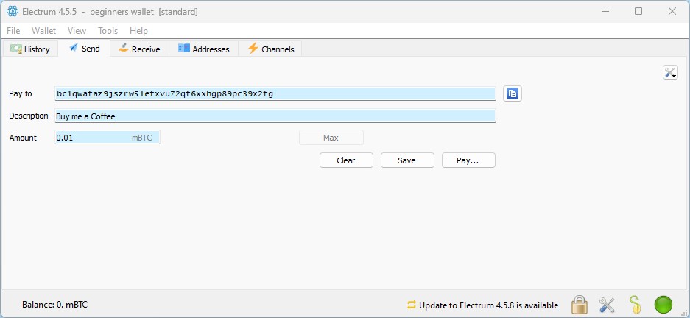Image resolution: width=690 pixels, height=318 pixels.
Task: Click the green network status circle
Action: click(x=663, y=305)
